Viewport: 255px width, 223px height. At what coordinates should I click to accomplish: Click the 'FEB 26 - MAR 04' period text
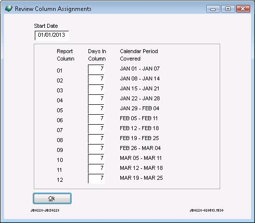(140, 148)
